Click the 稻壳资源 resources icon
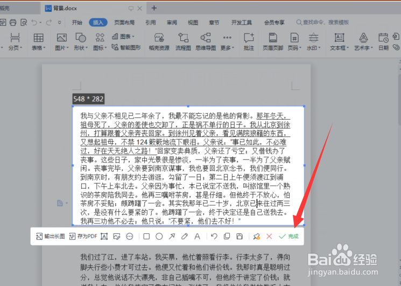 click(159, 41)
